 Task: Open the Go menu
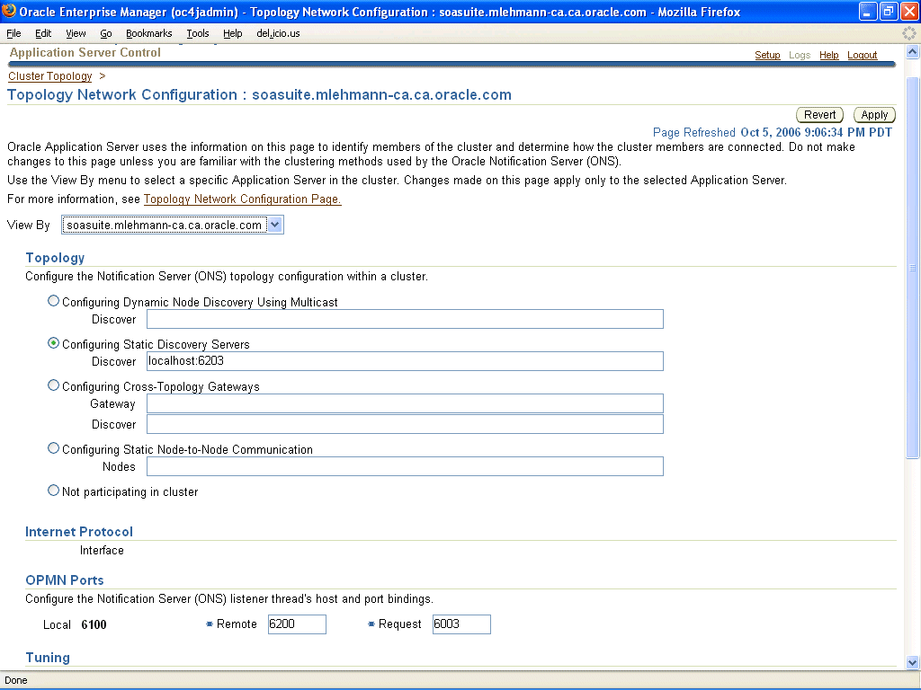click(106, 33)
